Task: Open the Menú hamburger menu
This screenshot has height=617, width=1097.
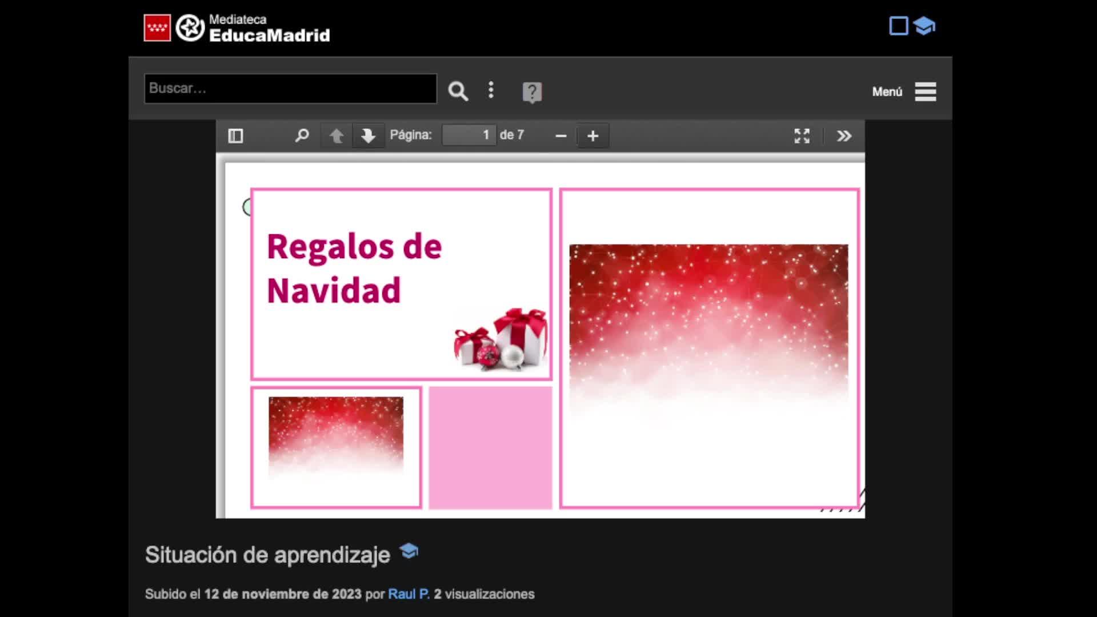Action: point(925,91)
